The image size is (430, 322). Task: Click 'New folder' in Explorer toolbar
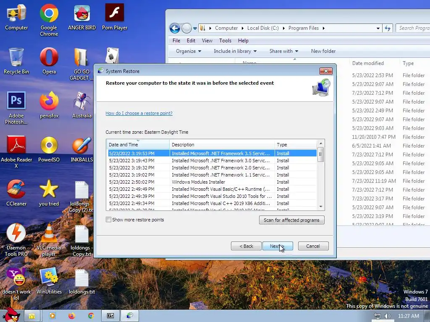coord(323,51)
